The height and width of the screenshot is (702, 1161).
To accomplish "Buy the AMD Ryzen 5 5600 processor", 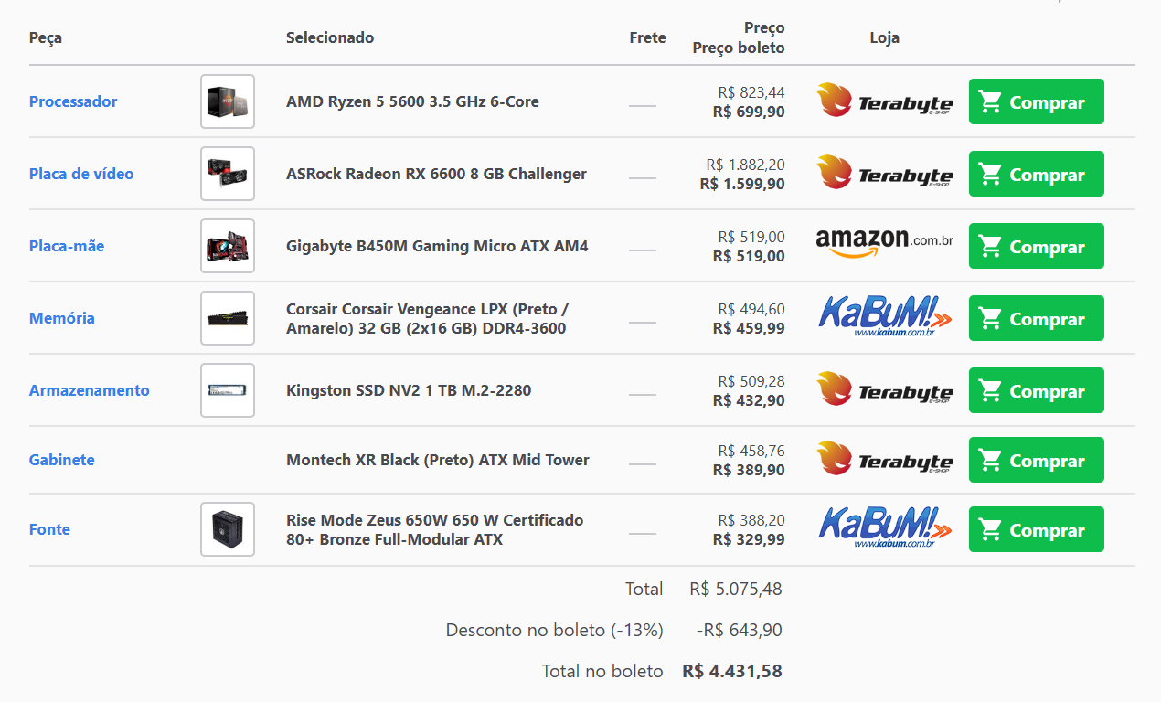I will point(1037,101).
